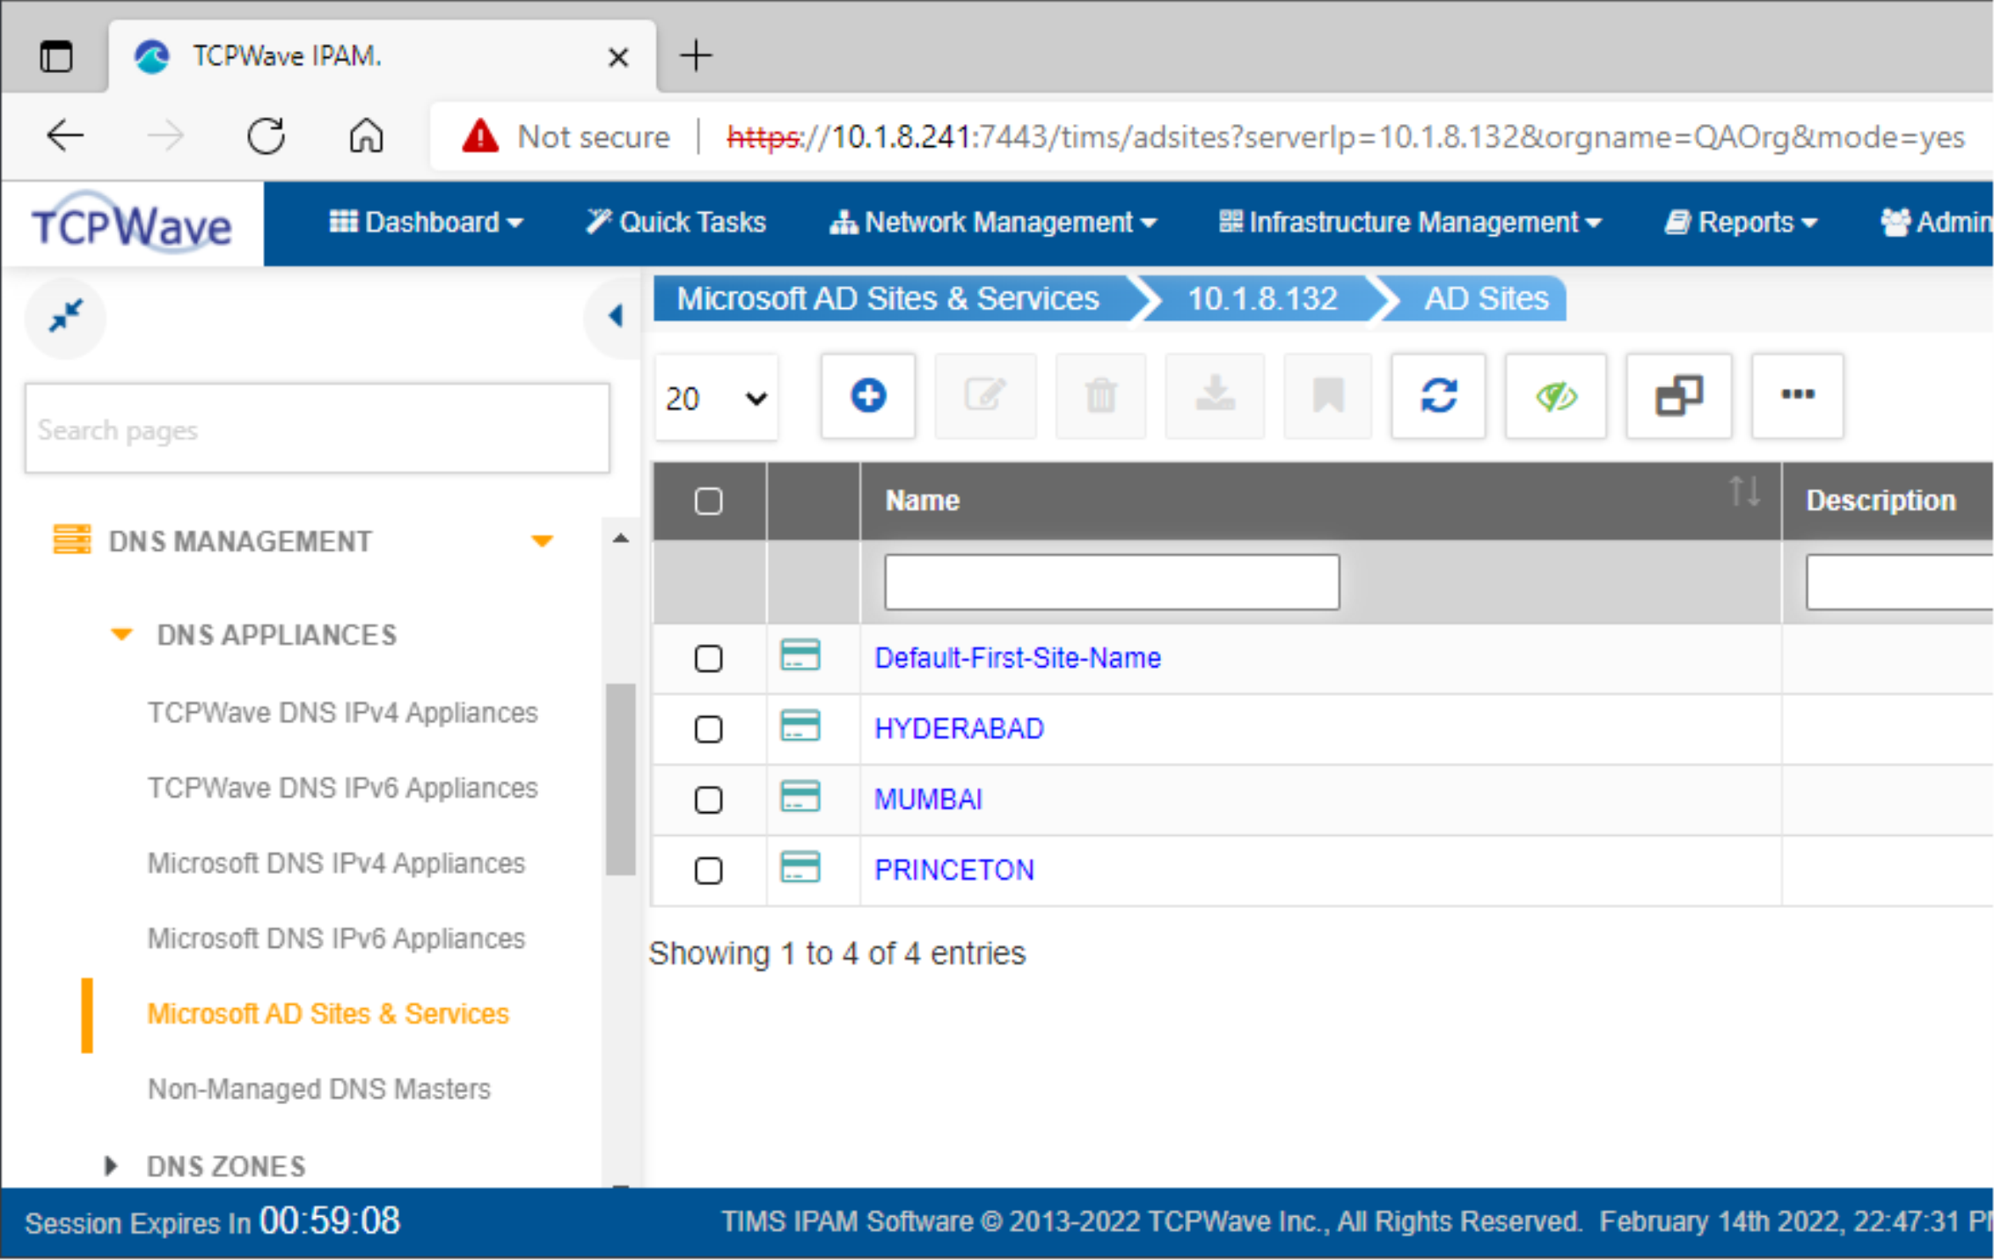Image resolution: width=1994 pixels, height=1260 pixels.
Task: Toggle the green eye visibility icon
Action: click(x=1555, y=396)
